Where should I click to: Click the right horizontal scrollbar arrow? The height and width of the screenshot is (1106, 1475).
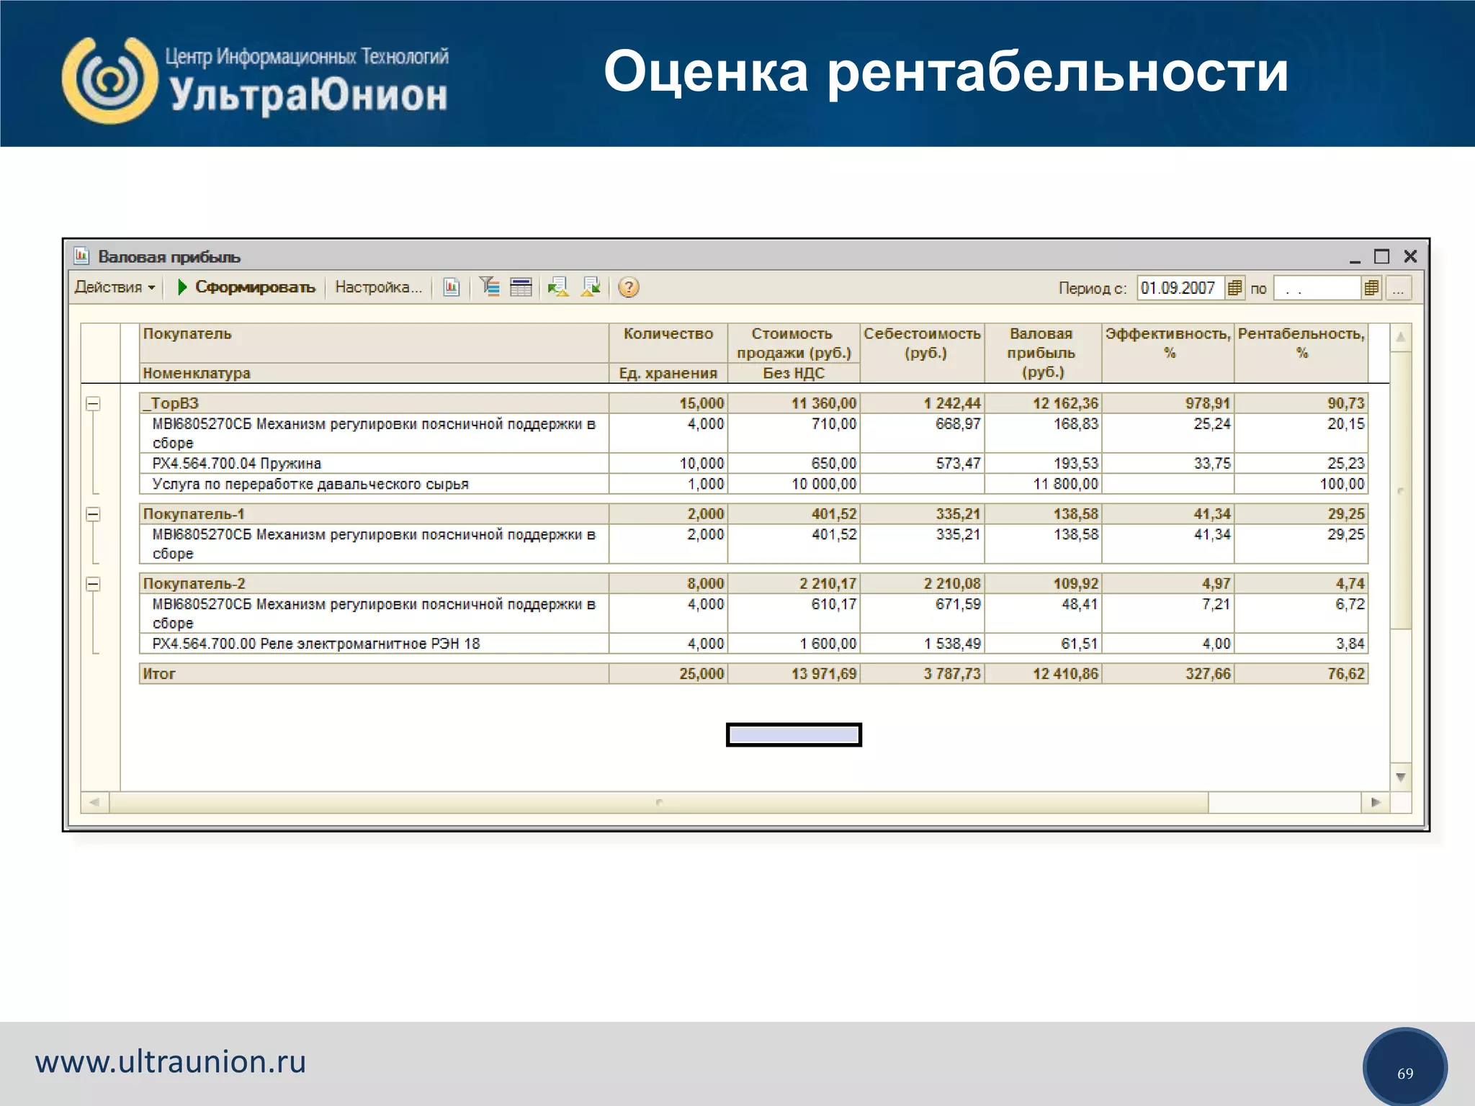(x=1376, y=802)
